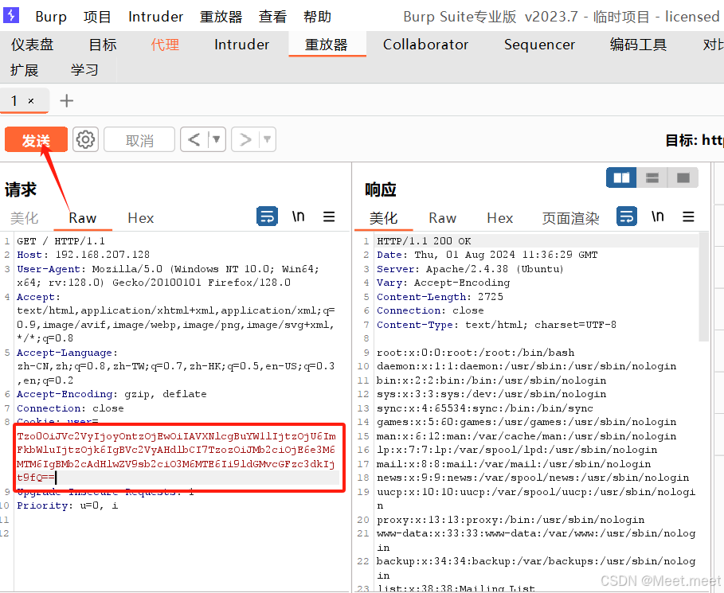Viewport: 724px width, 593px height.
Task: Click the Server: Apache/2.4.38 header line
Action: [x=470, y=268]
